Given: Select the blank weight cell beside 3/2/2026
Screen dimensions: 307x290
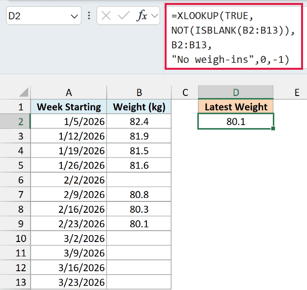Looking at the screenshot, I should coord(139,238).
